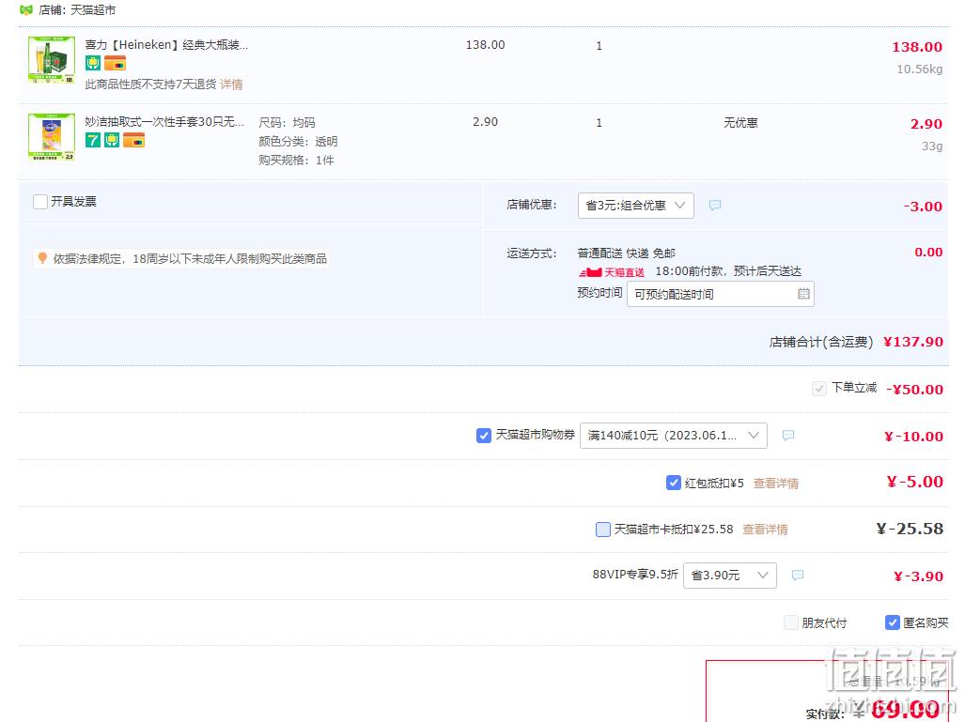Image resolution: width=965 pixels, height=722 pixels.
Task: Click the ¥-5.00 red packet amount
Action: click(x=914, y=482)
